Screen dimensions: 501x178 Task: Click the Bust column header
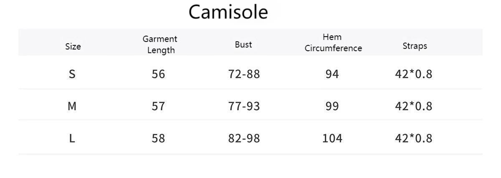(x=243, y=44)
